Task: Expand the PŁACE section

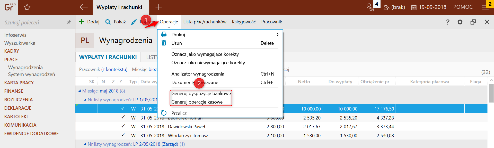Action: [11, 60]
